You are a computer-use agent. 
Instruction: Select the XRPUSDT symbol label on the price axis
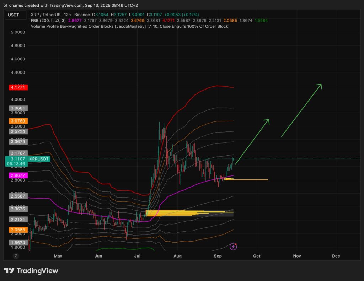click(x=39, y=159)
